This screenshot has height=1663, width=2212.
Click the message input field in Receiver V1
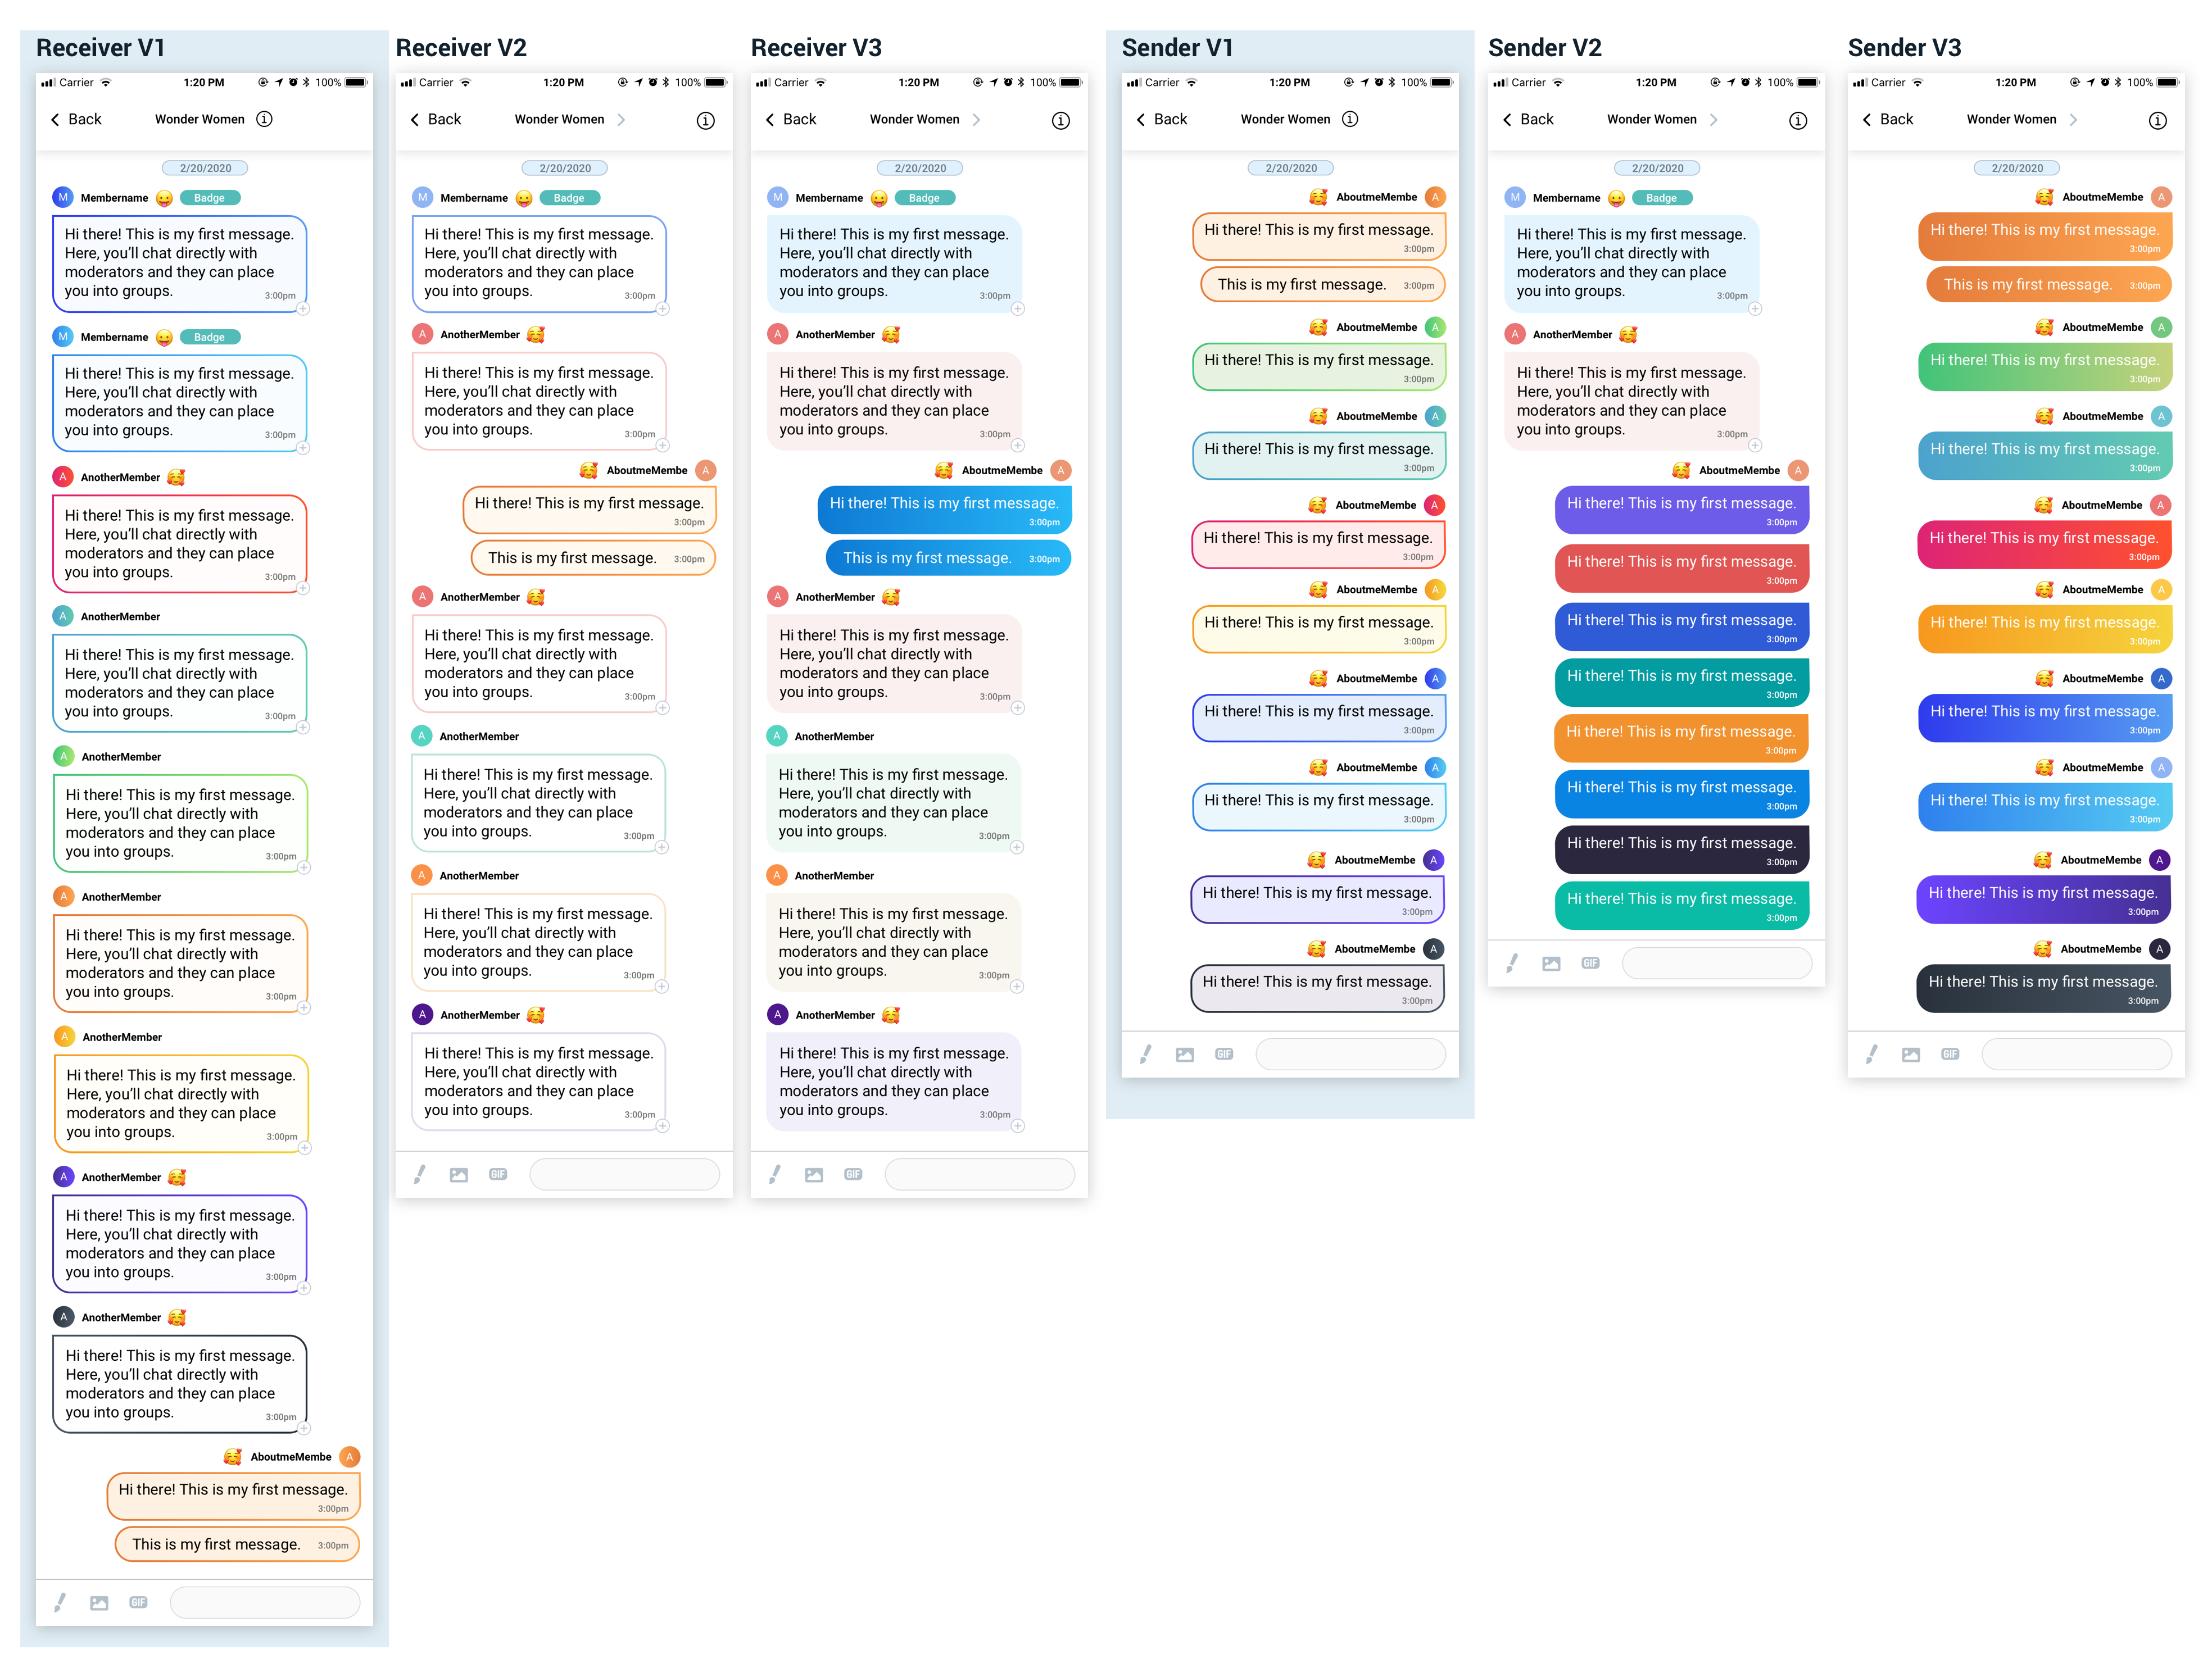point(265,1602)
